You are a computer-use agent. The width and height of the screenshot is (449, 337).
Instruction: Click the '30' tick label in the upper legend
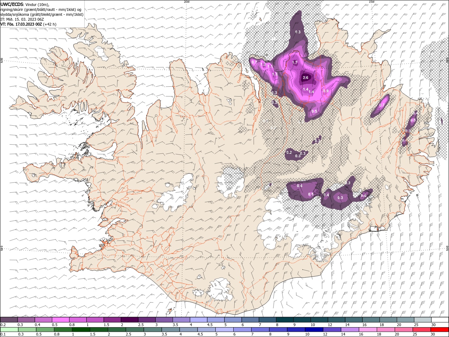pos(433,325)
